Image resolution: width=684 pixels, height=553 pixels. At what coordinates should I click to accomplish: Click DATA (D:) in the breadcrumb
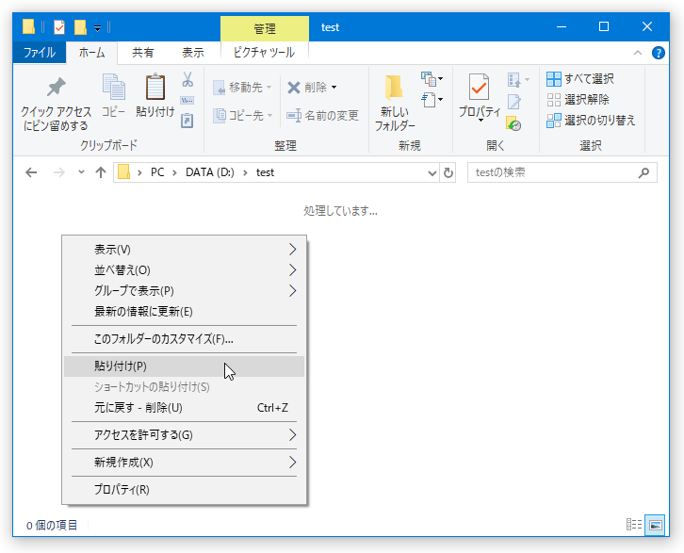click(x=210, y=172)
